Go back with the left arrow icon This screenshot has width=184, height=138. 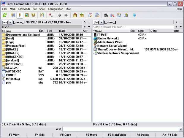coord(60,15)
